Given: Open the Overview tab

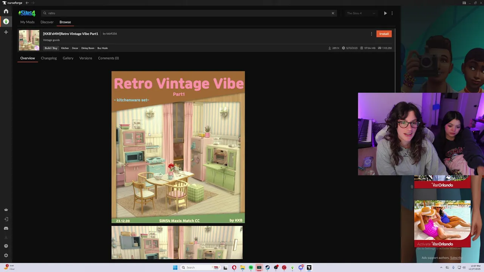Looking at the screenshot, I should [28, 58].
